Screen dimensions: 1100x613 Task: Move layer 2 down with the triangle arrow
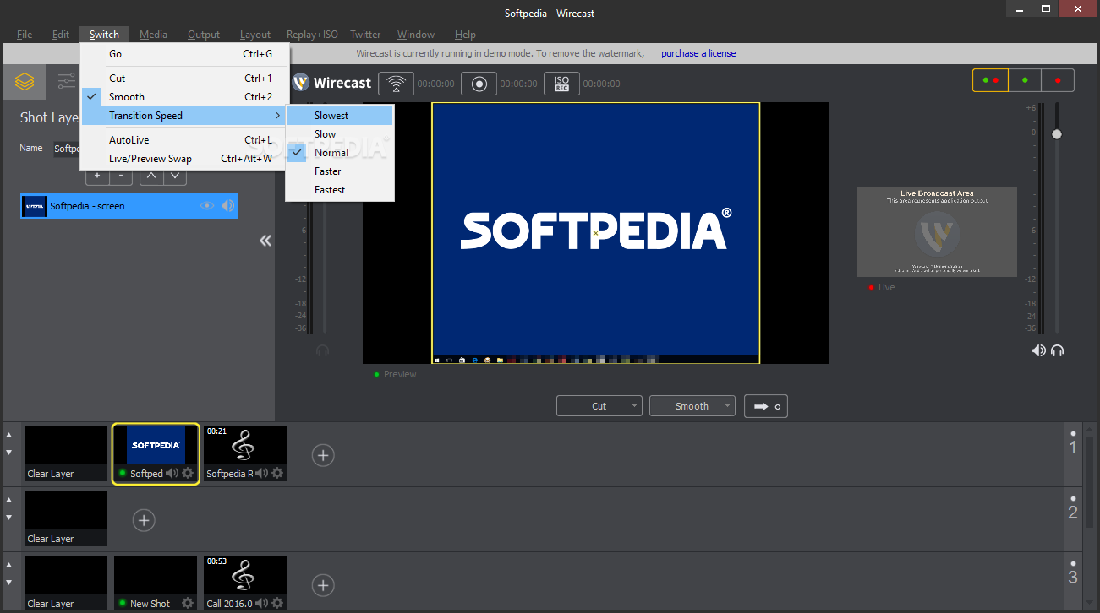pos(9,518)
